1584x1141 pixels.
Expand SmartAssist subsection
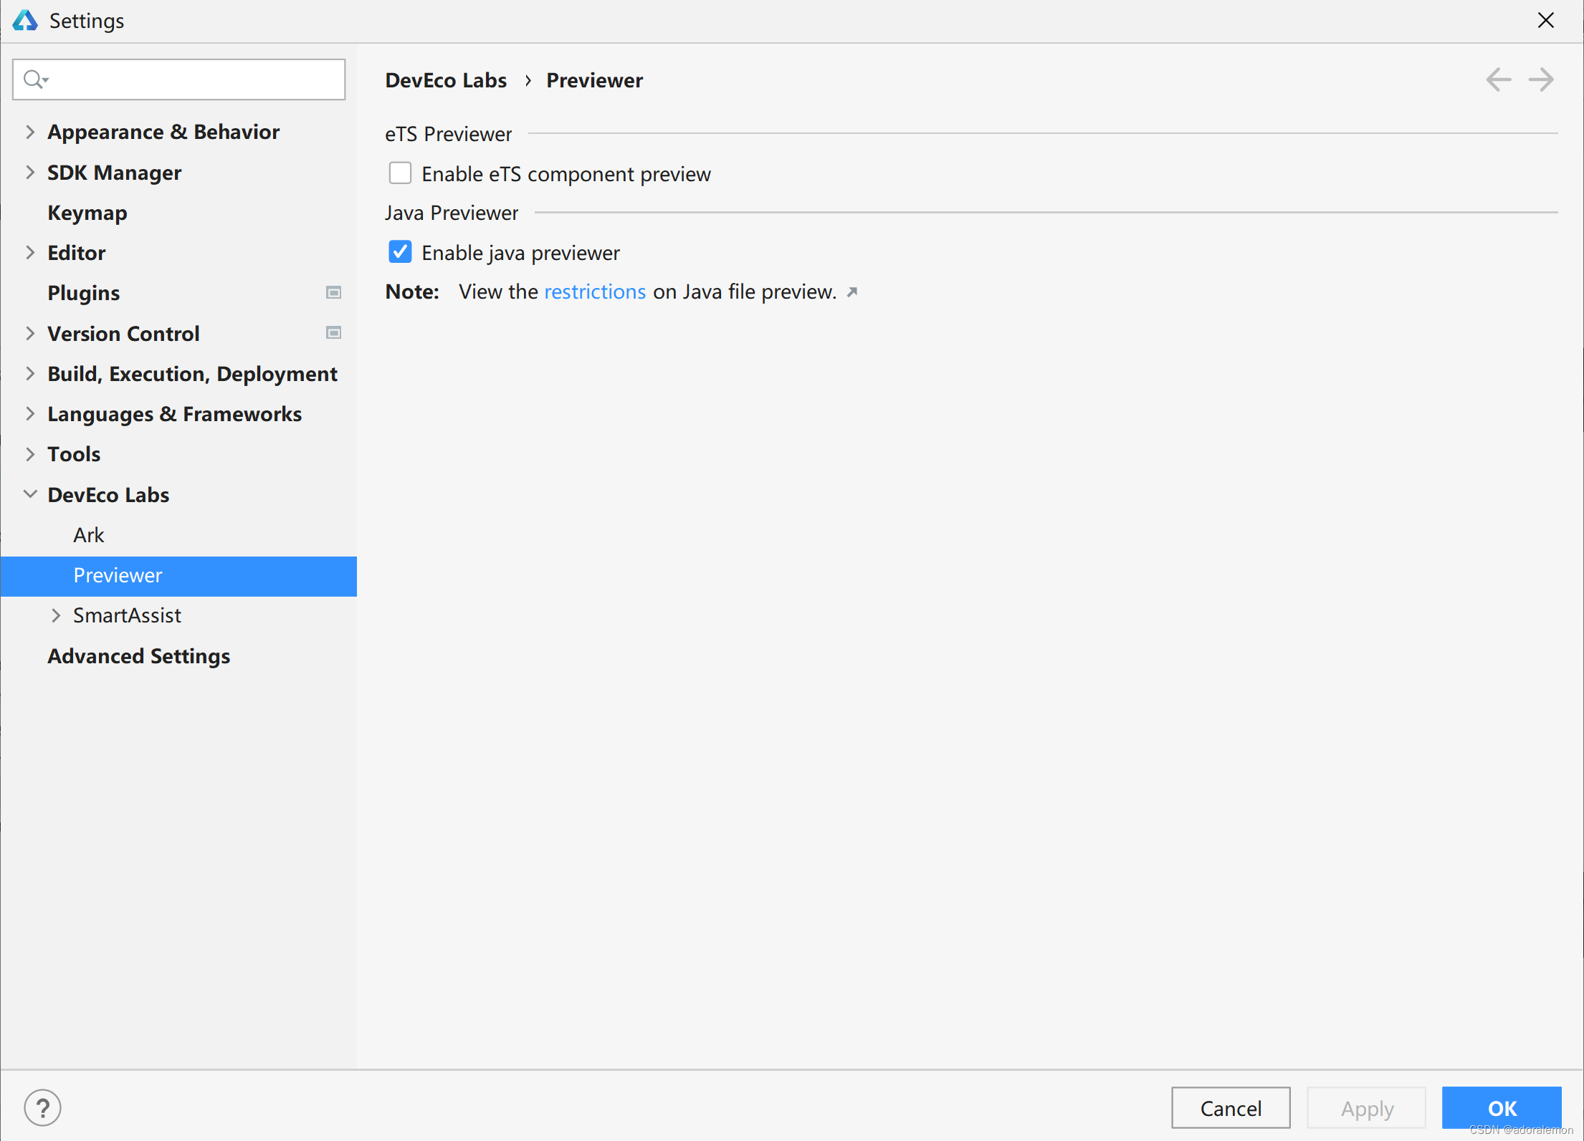pos(56,615)
